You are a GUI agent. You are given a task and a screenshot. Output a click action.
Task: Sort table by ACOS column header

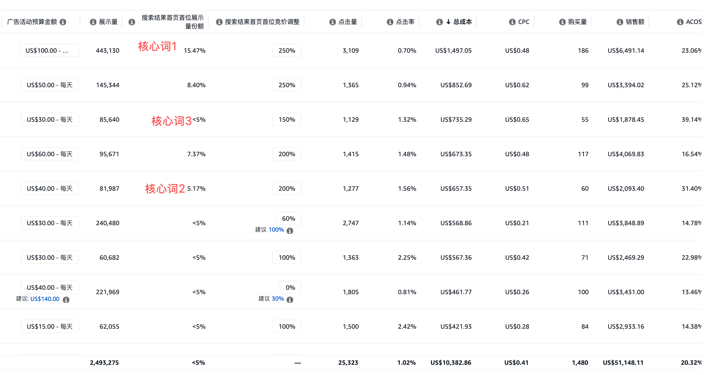[693, 22]
